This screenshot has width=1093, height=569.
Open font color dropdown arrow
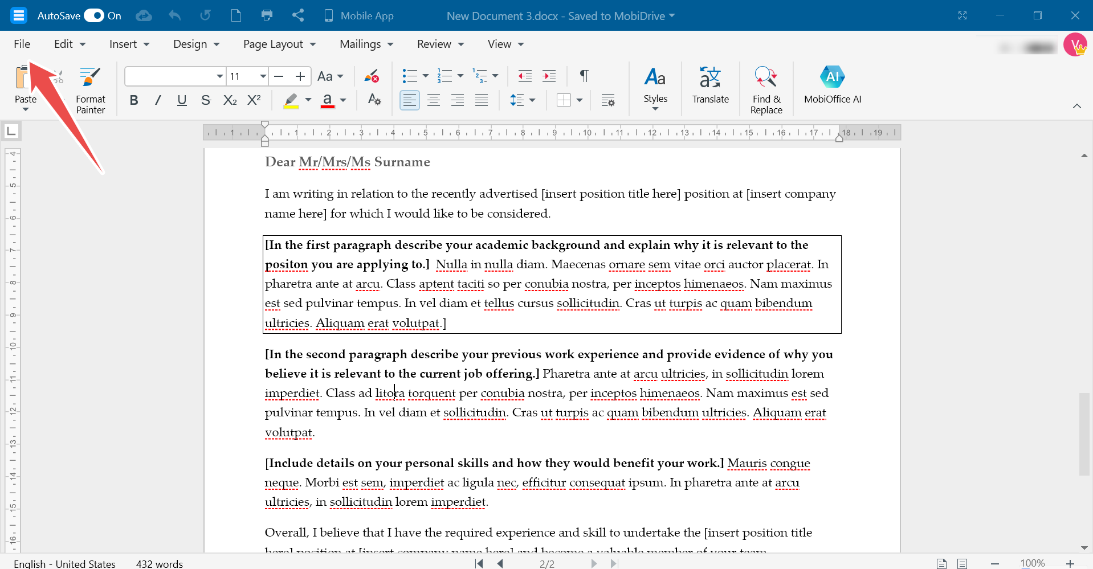343,100
